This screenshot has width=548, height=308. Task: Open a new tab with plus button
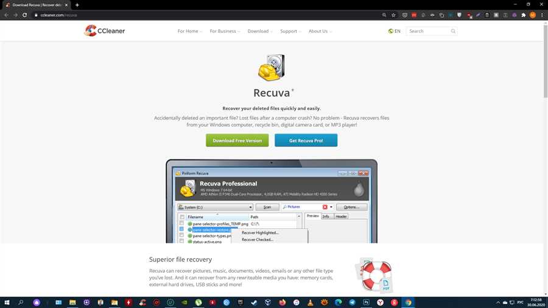[x=77, y=5]
